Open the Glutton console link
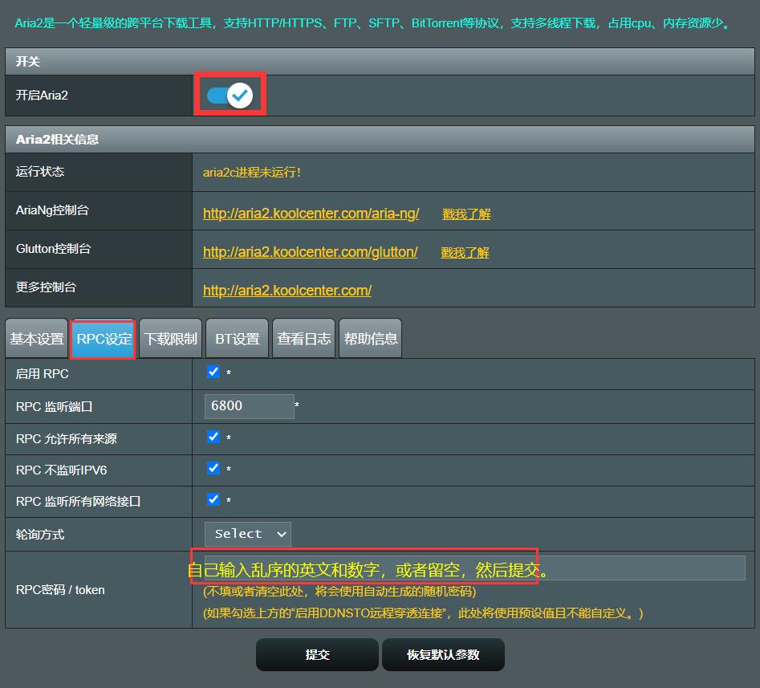Screen dimensions: 760x688 click(310, 251)
